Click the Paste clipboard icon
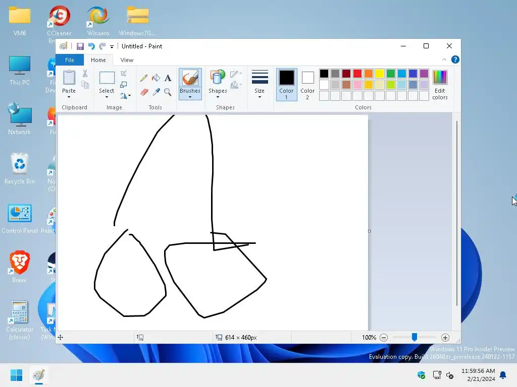 (69, 78)
